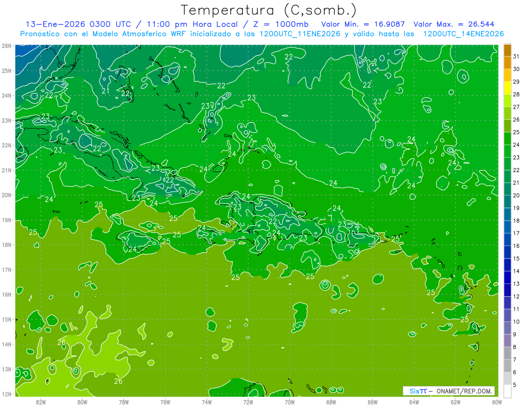528x408 pixels.
Task: Click the longitude label '70W'
Action: tap(290, 402)
